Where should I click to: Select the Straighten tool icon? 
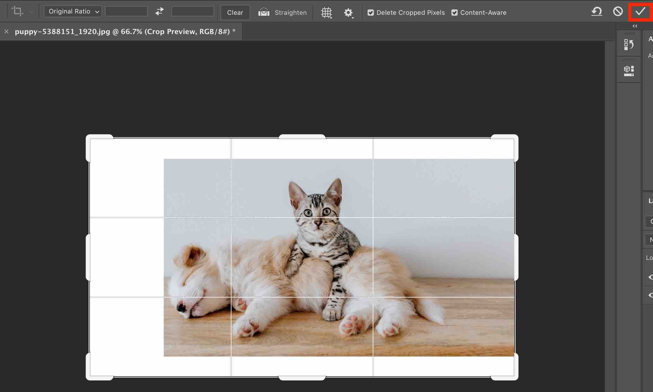pyautogui.click(x=264, y=13)
